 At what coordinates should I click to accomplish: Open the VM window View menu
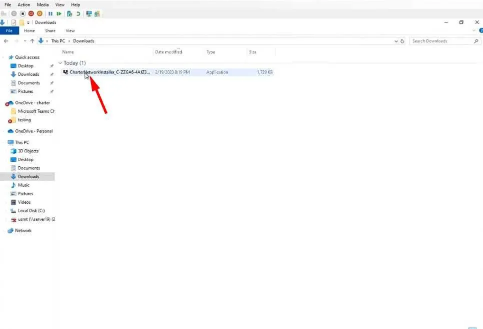[60, 4]
